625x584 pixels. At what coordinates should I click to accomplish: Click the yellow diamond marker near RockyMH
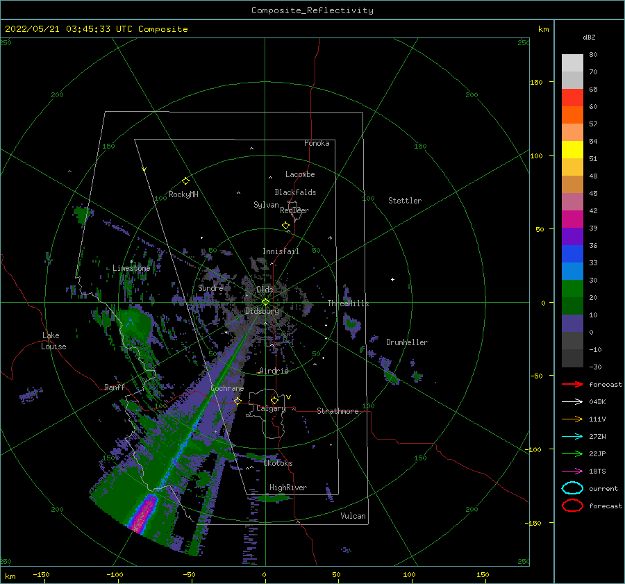185,181
